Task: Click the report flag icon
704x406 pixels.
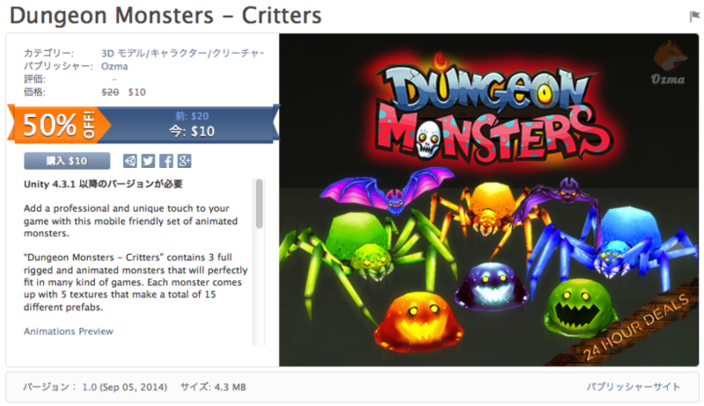Action: [694, 17]
